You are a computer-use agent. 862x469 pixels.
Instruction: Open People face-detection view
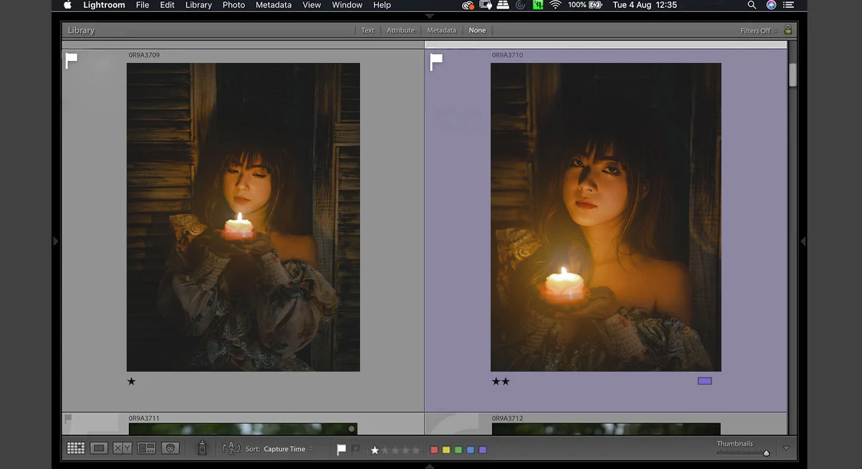(171, 448)
